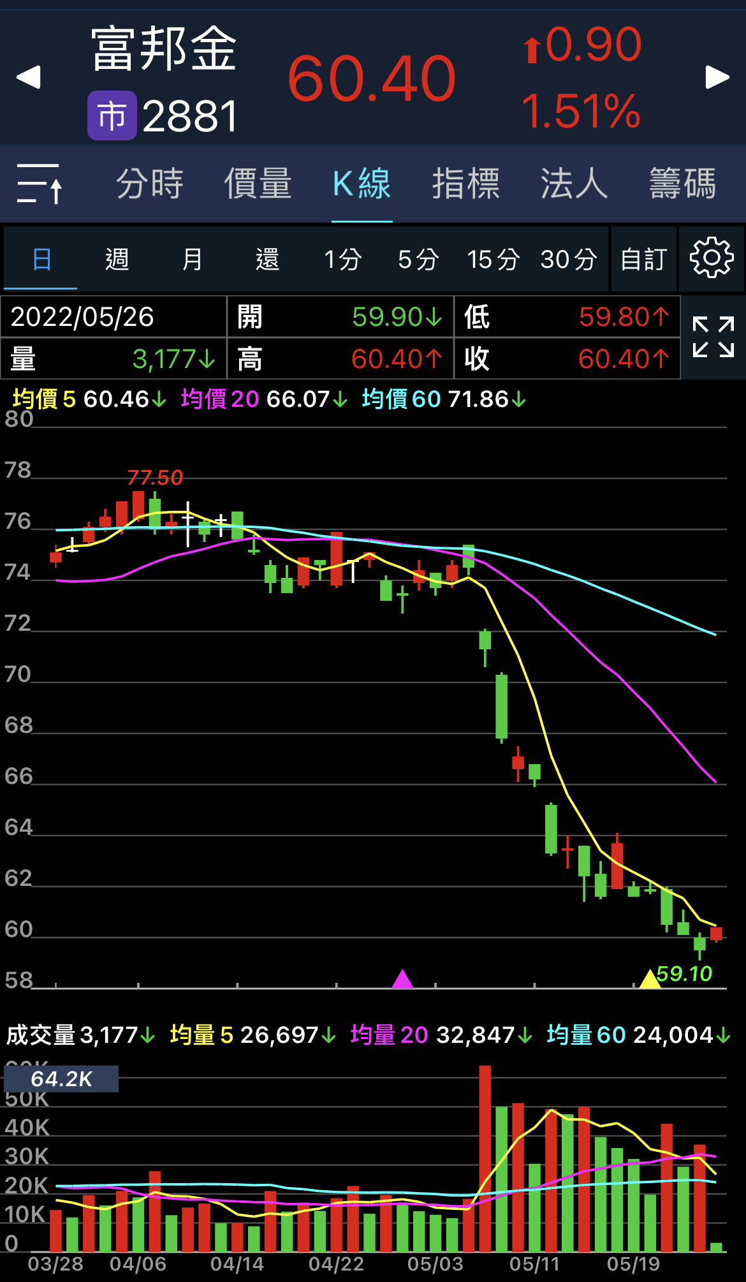Select 還 adjusted price period

point(268,260)
